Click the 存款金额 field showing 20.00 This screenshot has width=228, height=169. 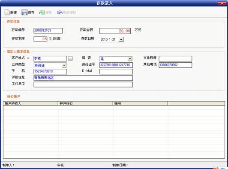coord(115,31)
